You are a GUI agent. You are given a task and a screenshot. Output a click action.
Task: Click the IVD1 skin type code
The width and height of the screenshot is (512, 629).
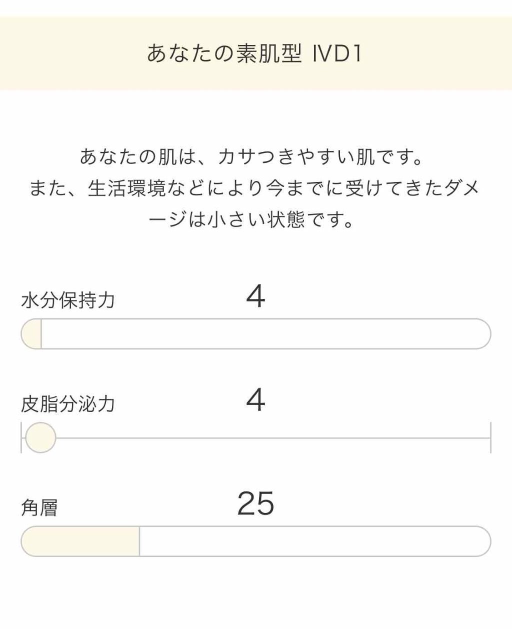337,53
